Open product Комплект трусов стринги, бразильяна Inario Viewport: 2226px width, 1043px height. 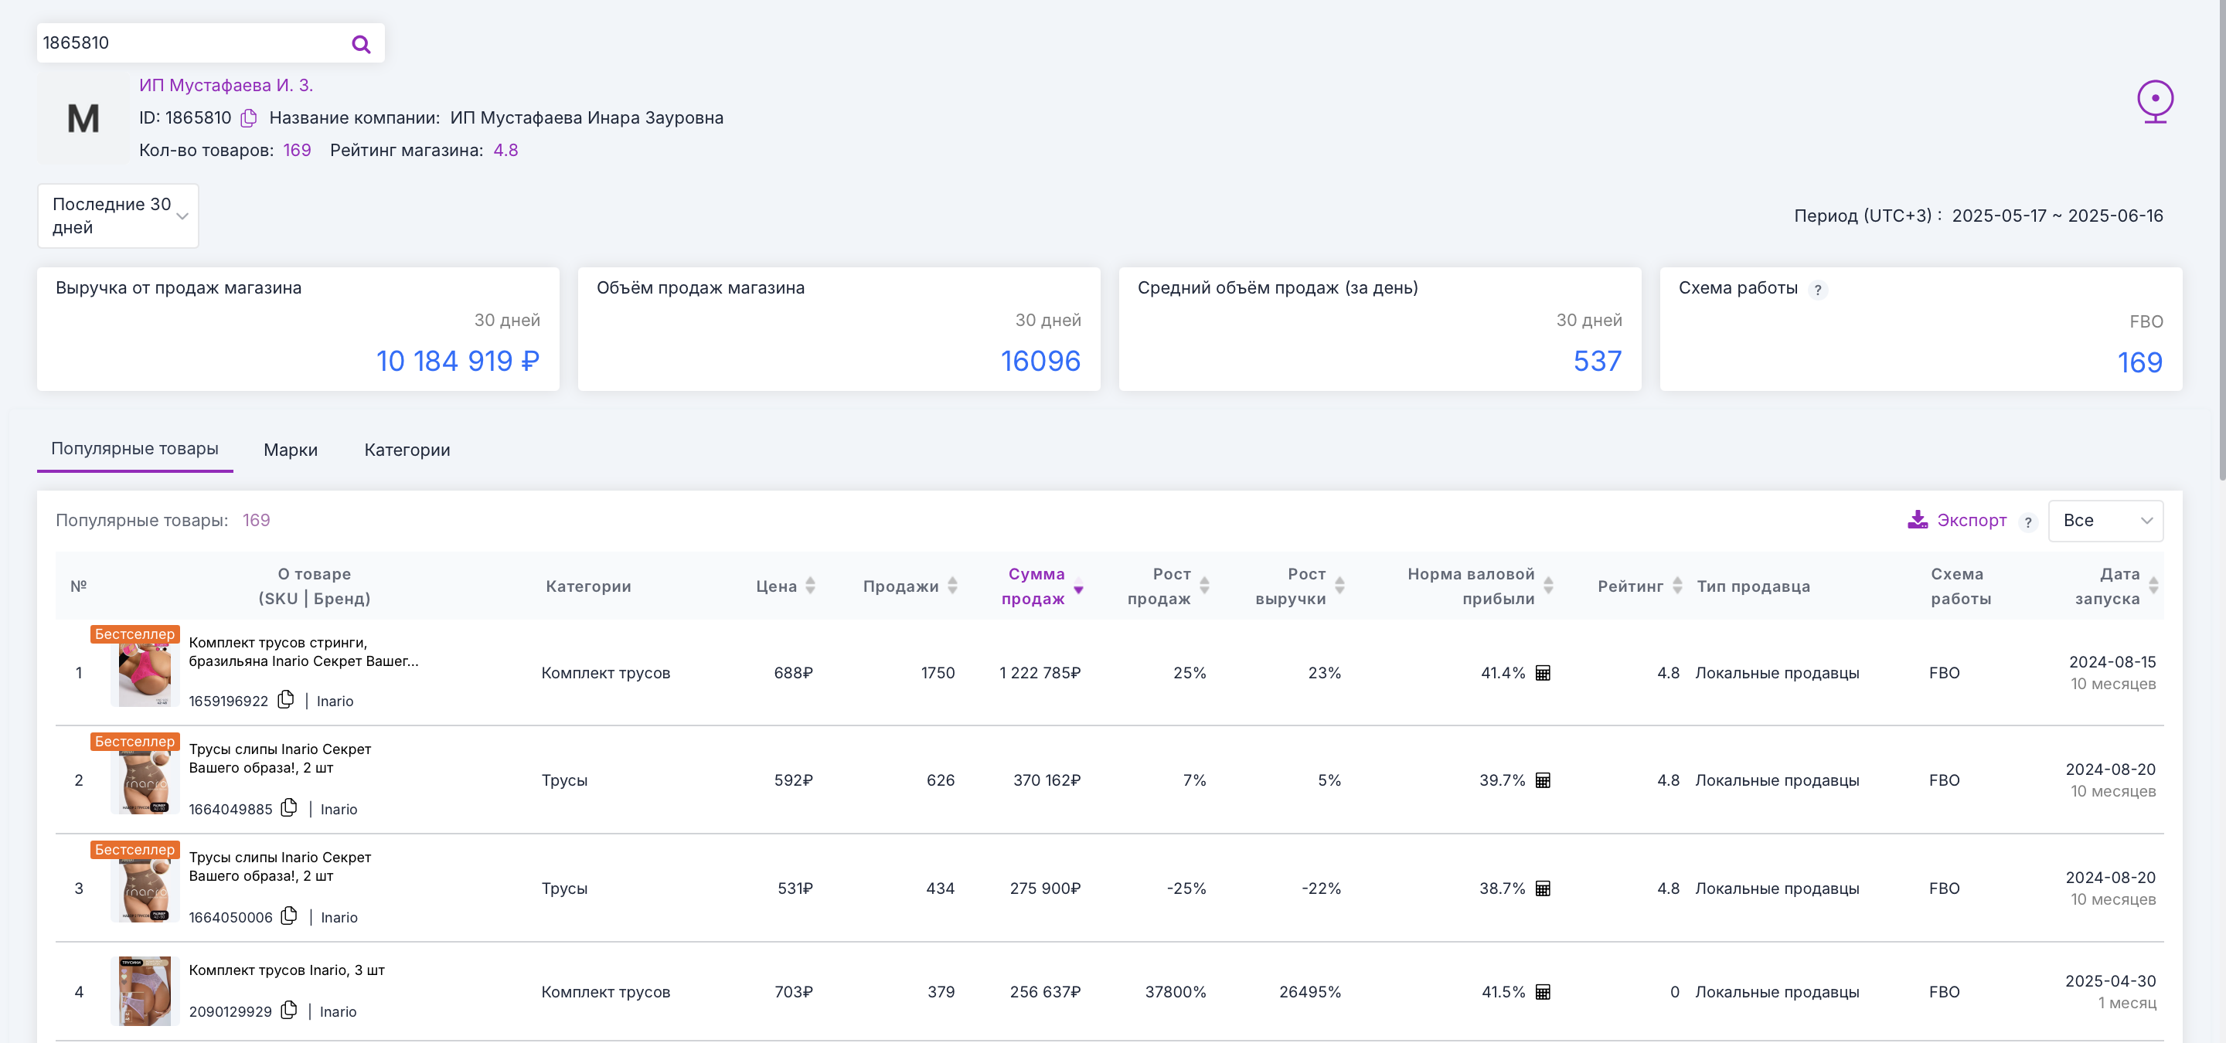[303, 652]
